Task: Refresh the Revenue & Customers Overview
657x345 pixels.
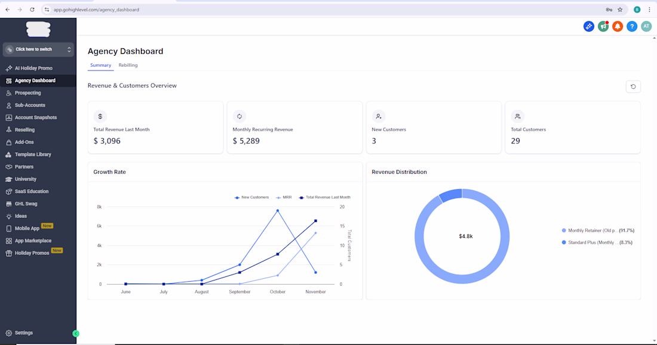Action: click(x=633, y=87)
